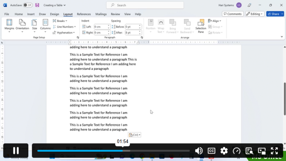Image resolution: width=286 pixels, height=161 pixels.
Task: Click the Left indent input field
Action: point(100,27)
